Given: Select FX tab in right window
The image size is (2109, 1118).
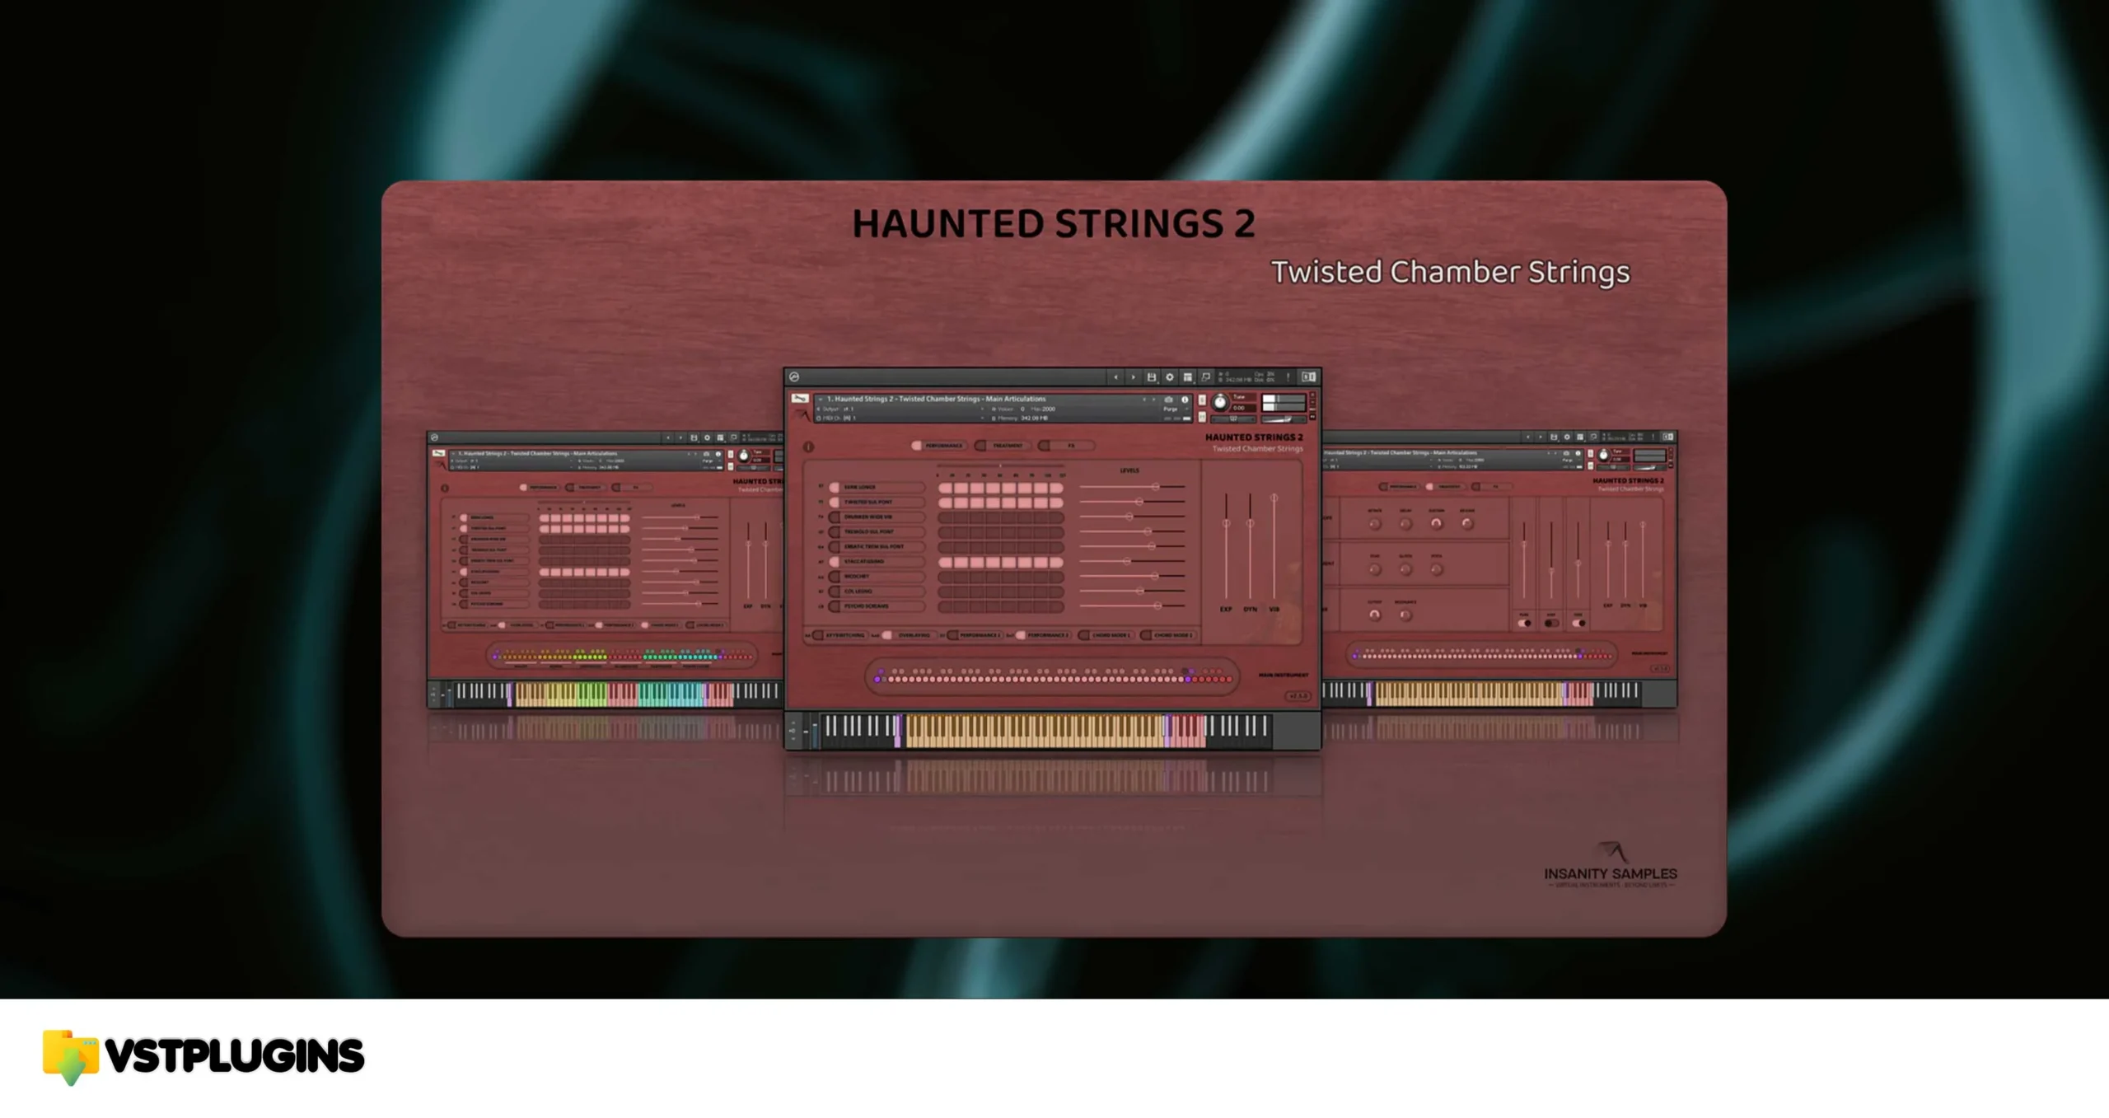Looking at the screenshot, I should click(x=1492, y=487).
